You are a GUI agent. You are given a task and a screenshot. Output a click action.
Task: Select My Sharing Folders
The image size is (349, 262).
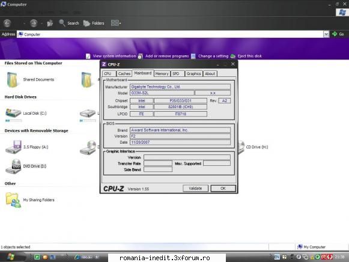(30, 200)
